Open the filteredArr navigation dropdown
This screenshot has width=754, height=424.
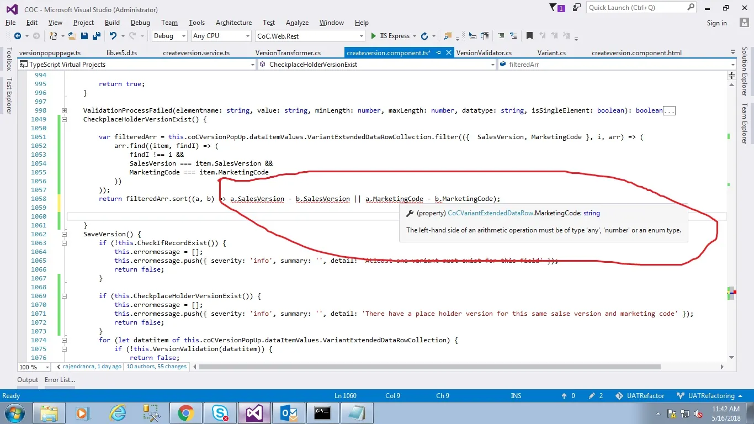pyautogui.click(x=617, y=65)
